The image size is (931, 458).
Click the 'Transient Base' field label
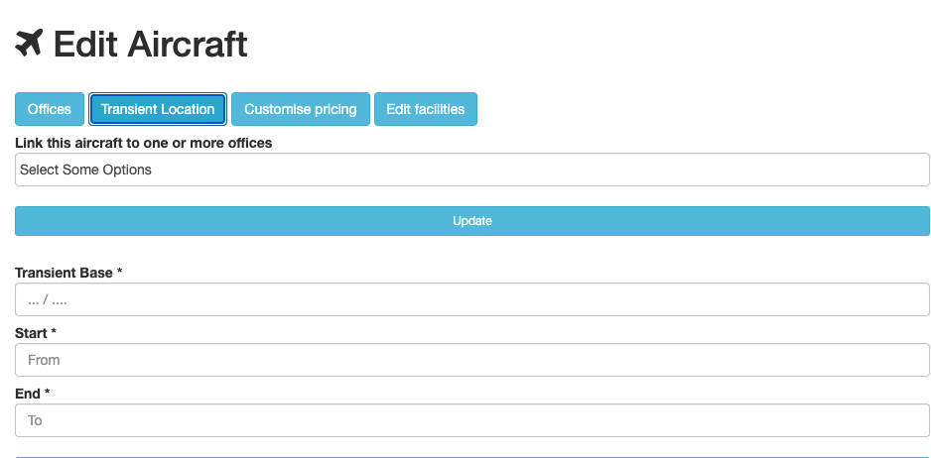coord(64,273)
